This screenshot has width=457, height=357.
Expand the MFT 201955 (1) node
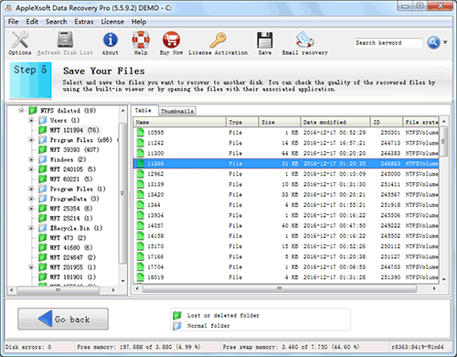(x=31, y=267)
